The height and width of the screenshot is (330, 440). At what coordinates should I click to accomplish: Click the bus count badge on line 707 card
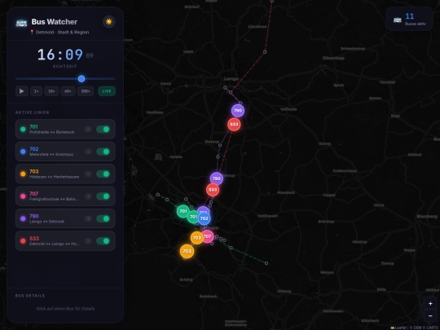(88, 196)
